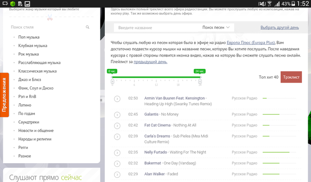Select Расслабляющая музыка genre
311x182 pixels.
40,63
